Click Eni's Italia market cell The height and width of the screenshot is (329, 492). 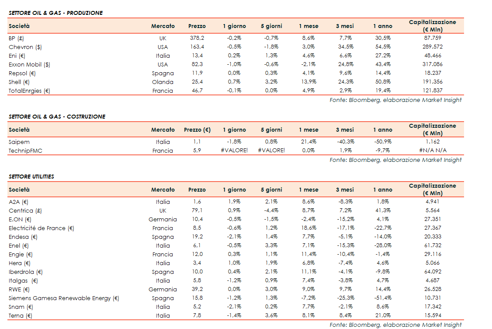tap(163, 56)
